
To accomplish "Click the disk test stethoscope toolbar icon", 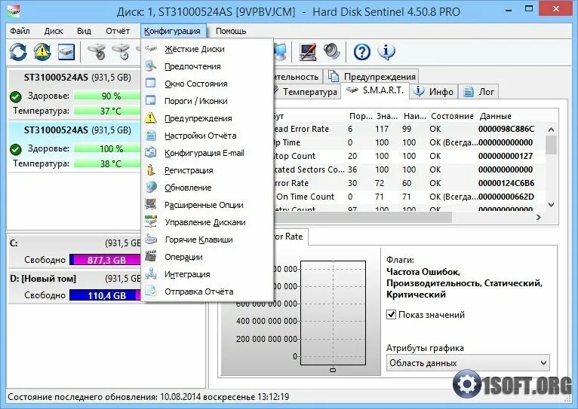I will click(x=97, y=52).
